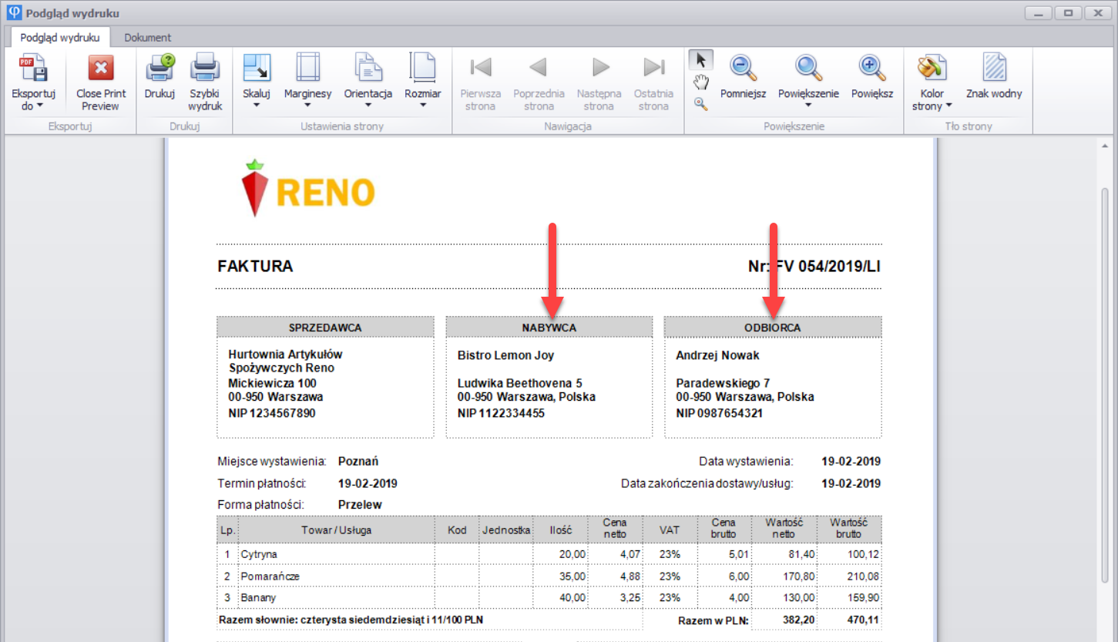Click Towar / Usługa column header
The image size is (1118, 642).
pyautogui.click(x=337, y=530)
